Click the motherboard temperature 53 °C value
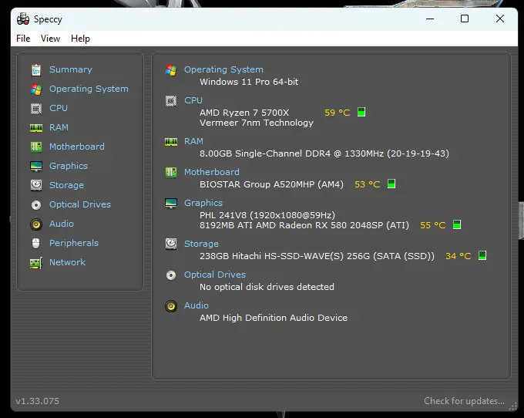The height and width of the screenshot is (418, 524). click(368, 184)
